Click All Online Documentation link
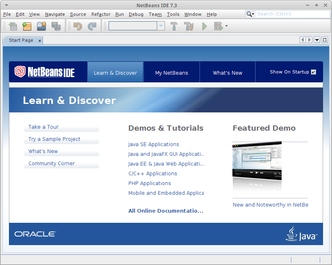This screenshot has height=265, width=332. pos(166,211)
